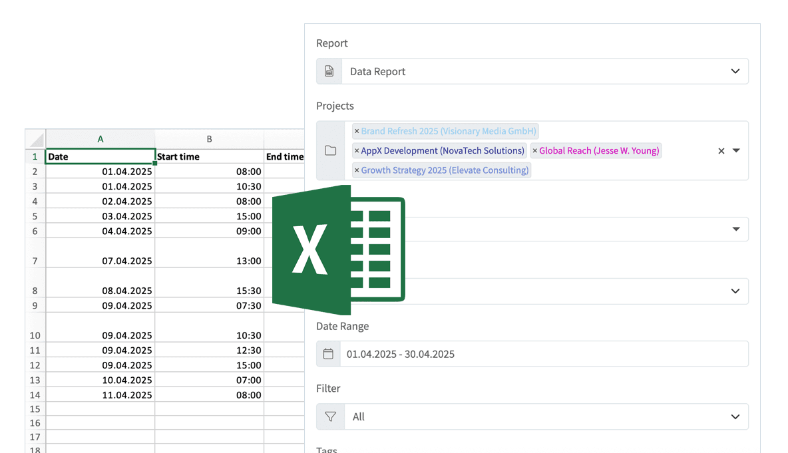Click the Excel logo overlay
Image resolution: width=788 pixels, height=453 pixels.
click(337, 249)
